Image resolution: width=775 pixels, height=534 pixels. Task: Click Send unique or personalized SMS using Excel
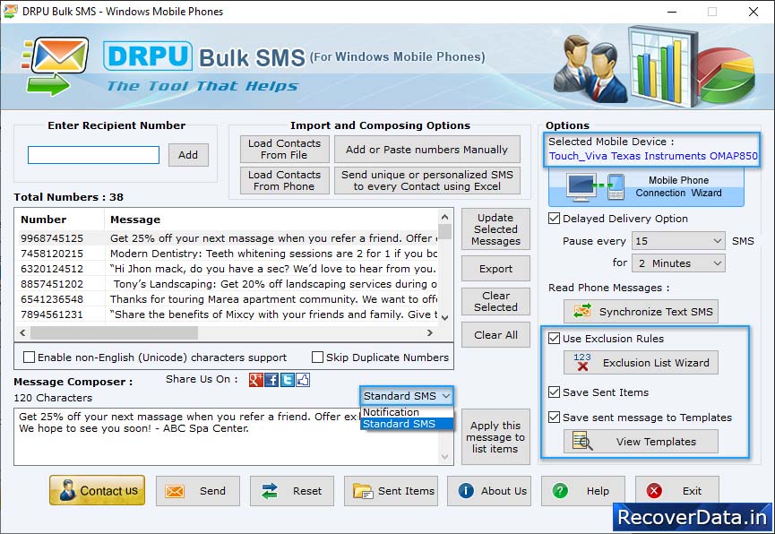tap(427, 180)
